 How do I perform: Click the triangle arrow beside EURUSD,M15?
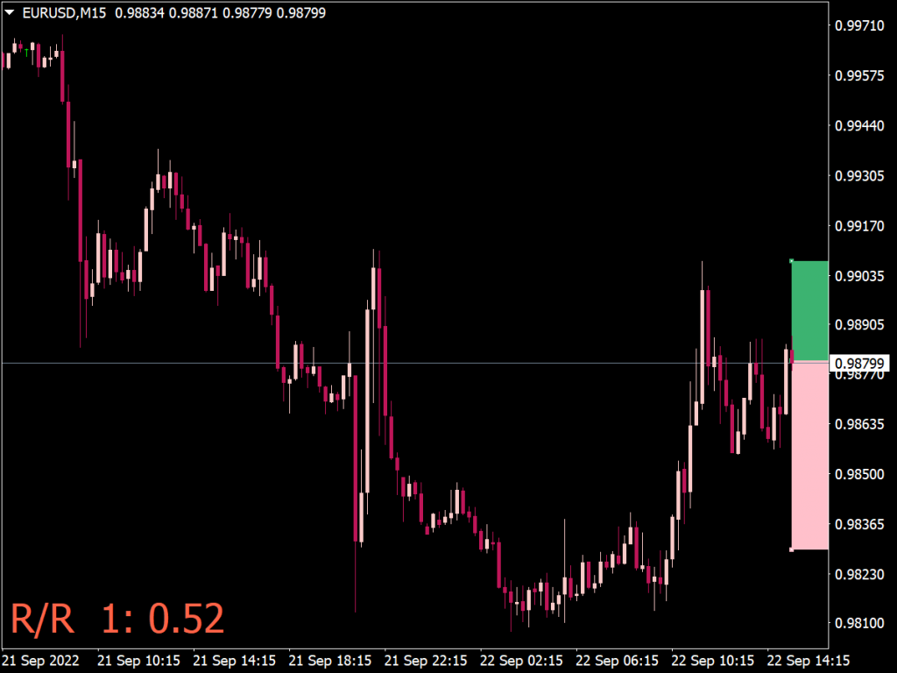(10, 13)
